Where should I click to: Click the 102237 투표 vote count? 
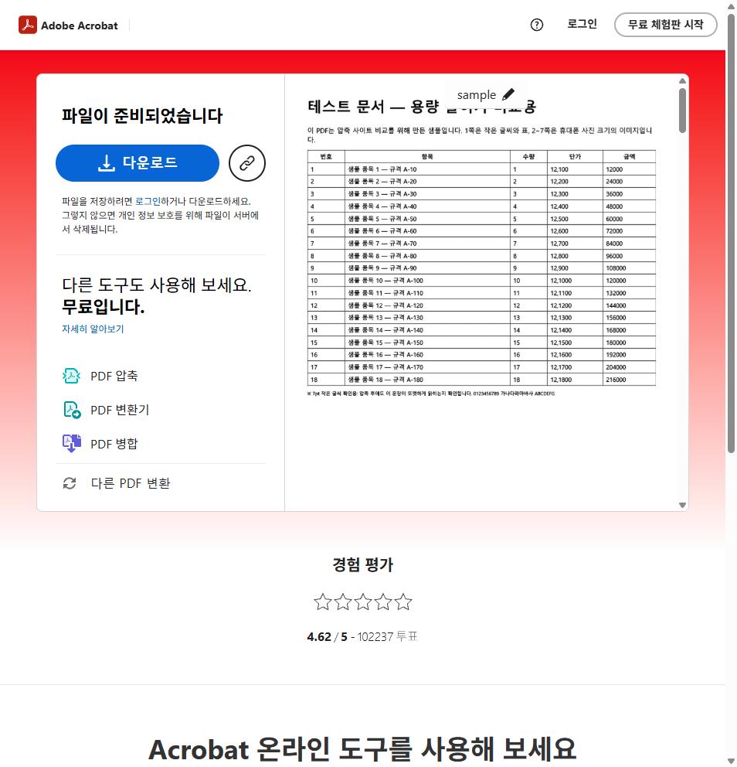(388, 637)
